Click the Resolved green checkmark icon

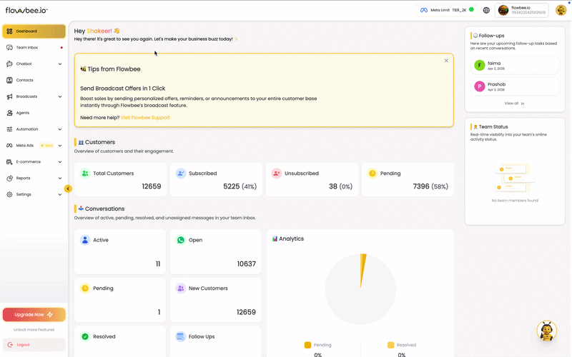click(85, 336)
